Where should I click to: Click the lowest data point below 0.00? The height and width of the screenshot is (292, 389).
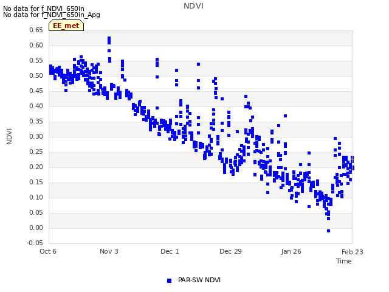pyautogui.click(x=328, y=231)
